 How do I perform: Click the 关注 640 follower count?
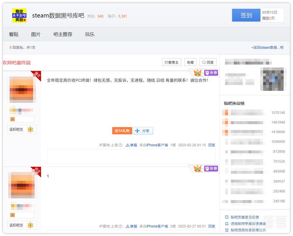[95, 16]
